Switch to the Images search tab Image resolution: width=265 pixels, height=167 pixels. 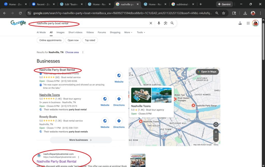coord(60,32)
